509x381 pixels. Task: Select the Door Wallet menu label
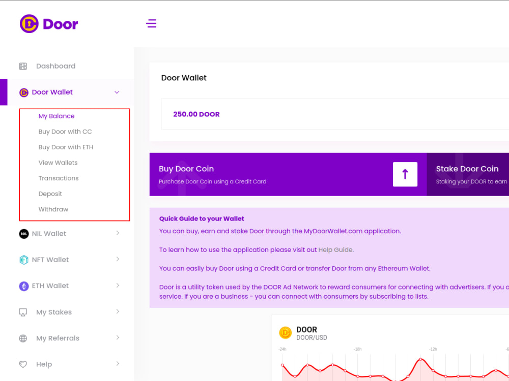click(52, 92)
